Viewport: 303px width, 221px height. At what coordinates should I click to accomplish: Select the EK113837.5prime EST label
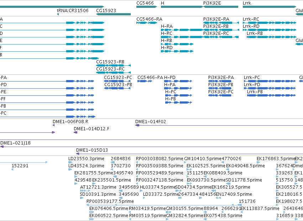pyautogui.click(x=260, y=209)
